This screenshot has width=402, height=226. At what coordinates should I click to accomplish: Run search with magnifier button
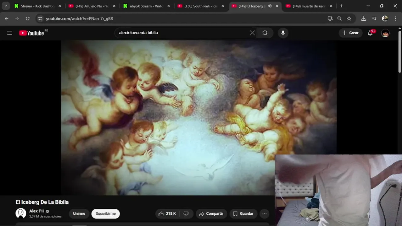pyautogui.click(x=265, y=33)
